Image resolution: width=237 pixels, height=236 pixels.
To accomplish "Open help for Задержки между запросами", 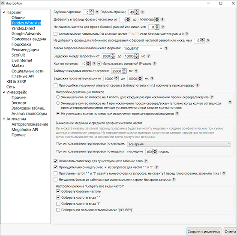I will (x=149, y=56).
